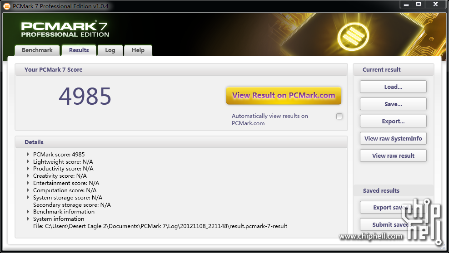Click the Details section header
This screenshot has width=449, height=253.
[x=34, y=142]
